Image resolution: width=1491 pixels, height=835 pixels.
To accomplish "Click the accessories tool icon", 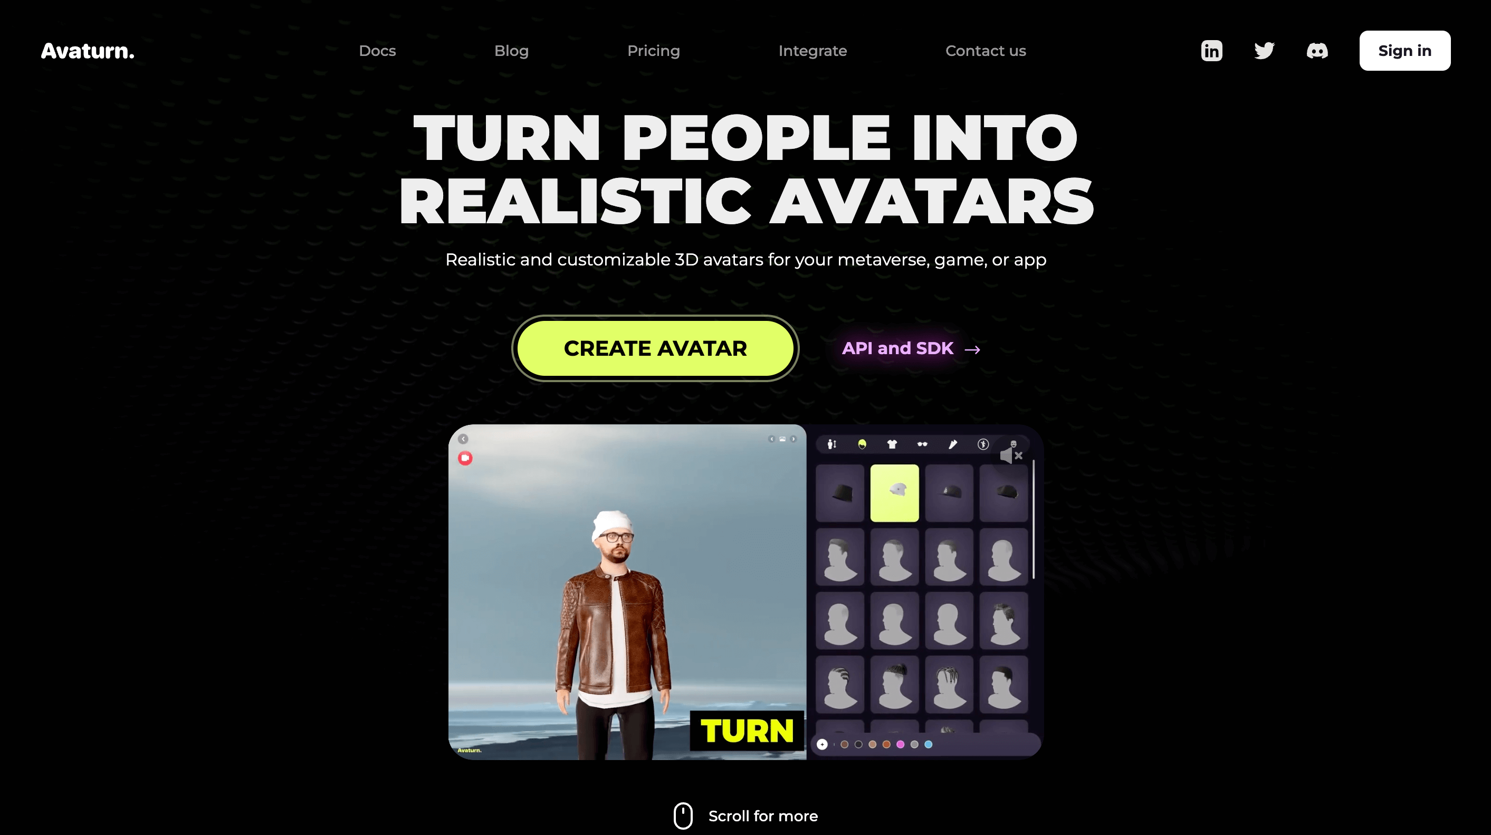I will 922,443.
